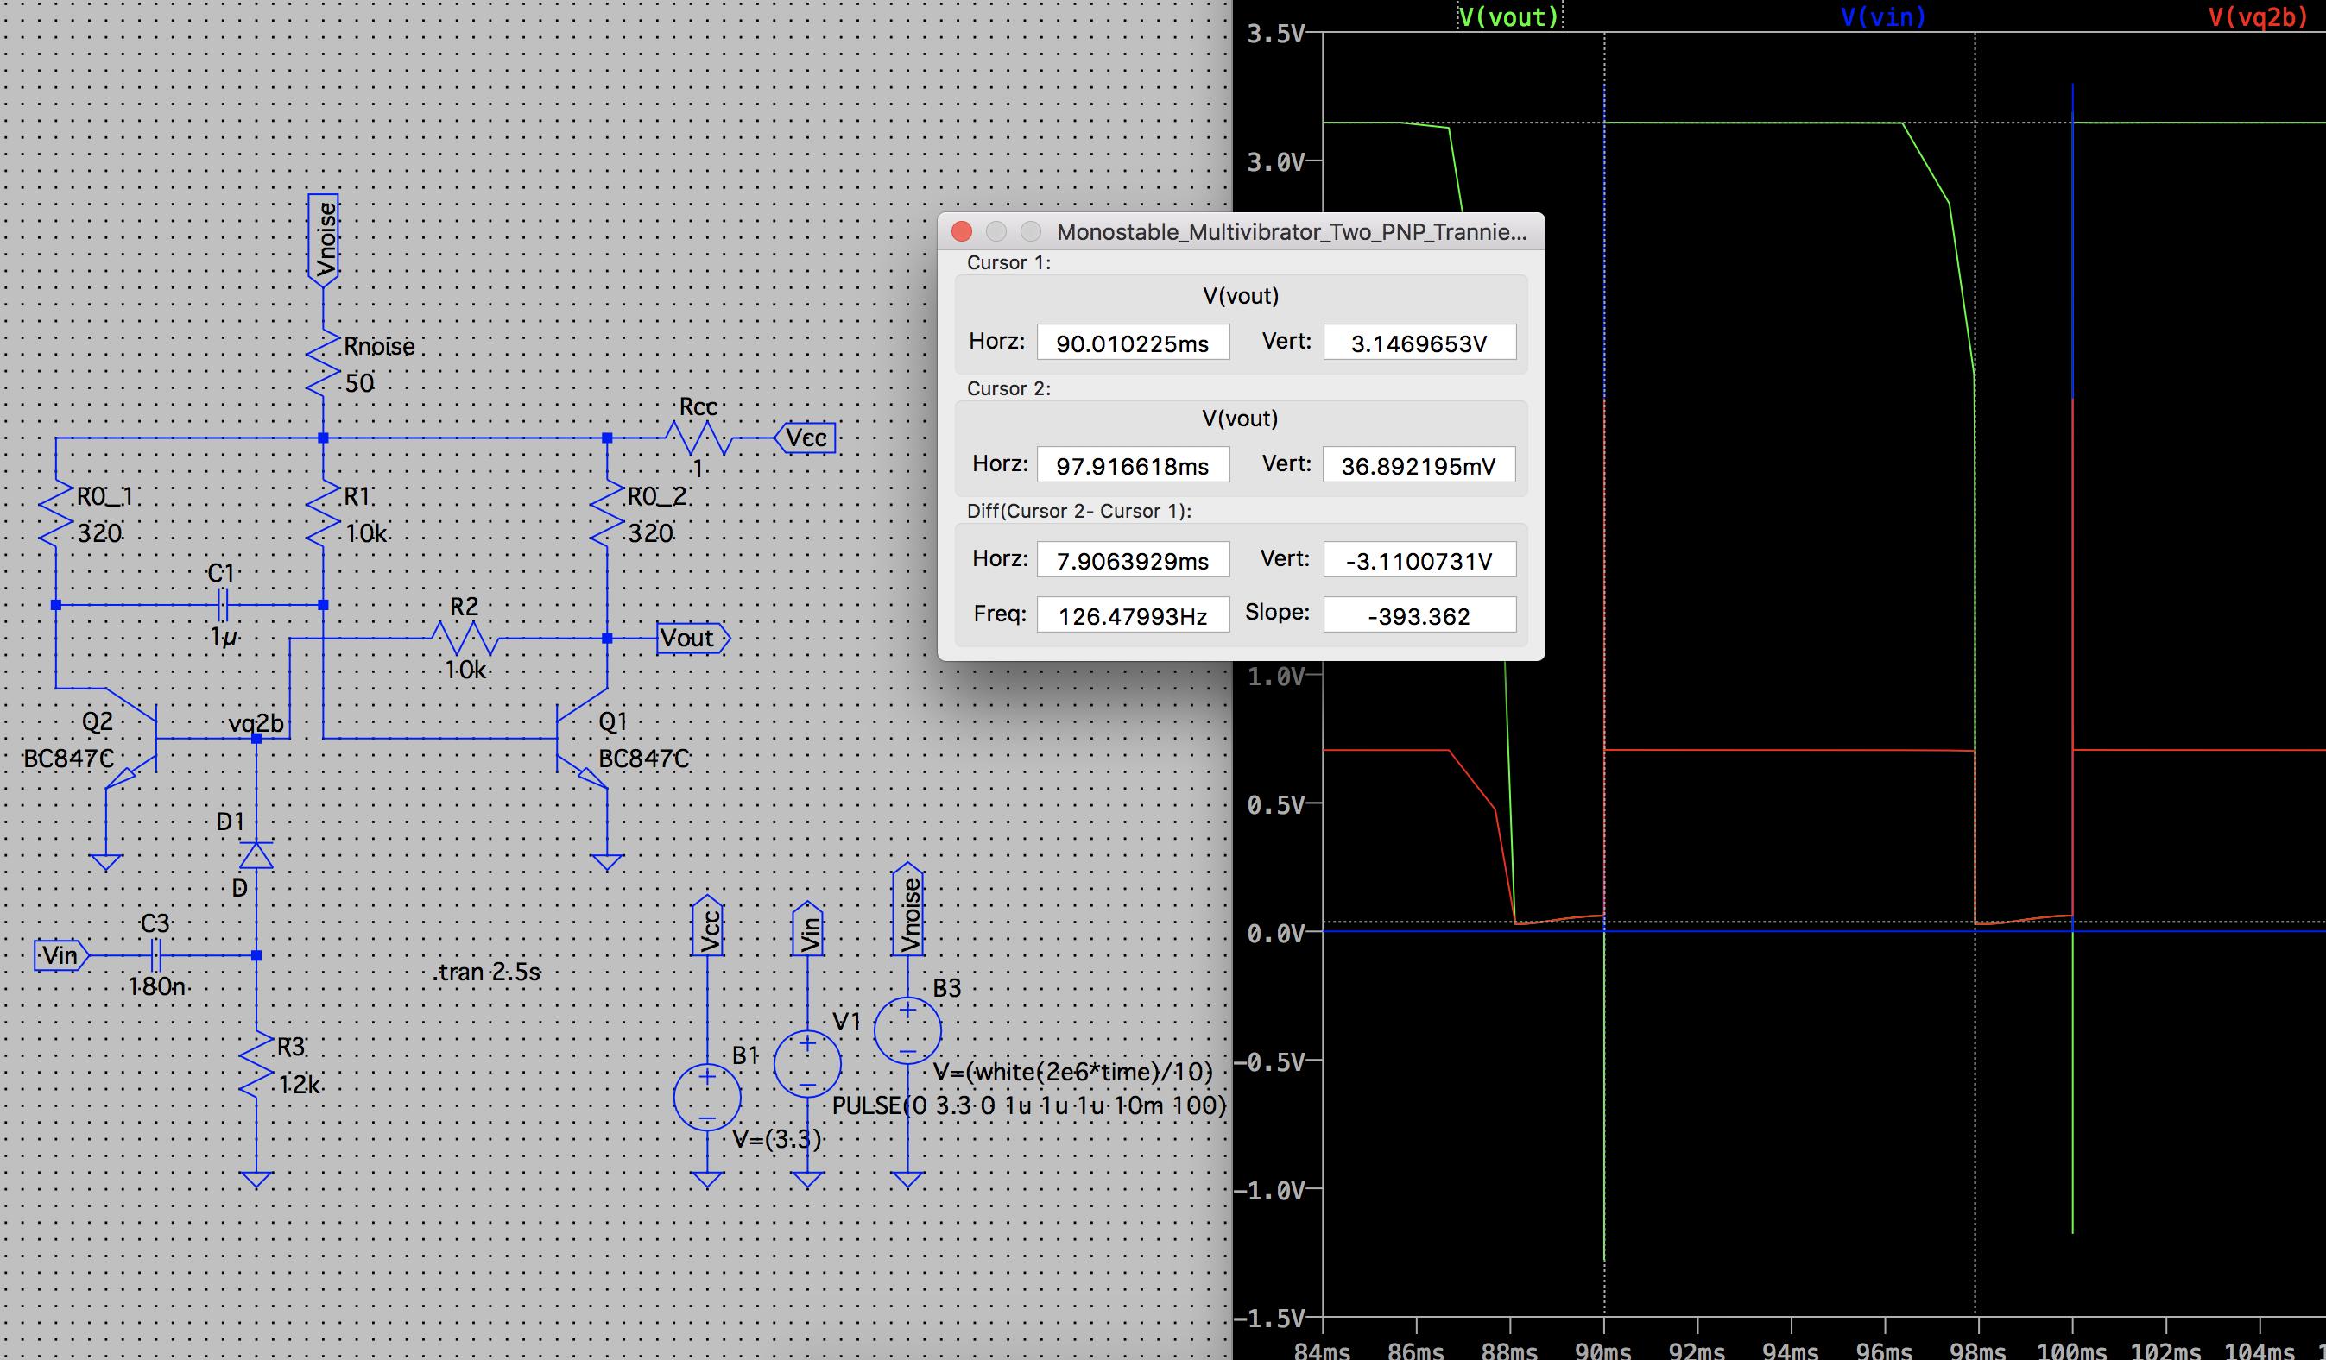Click Cursor 1 Horz value field
Screen dimensions: 2326x1360
[1133, 343]
